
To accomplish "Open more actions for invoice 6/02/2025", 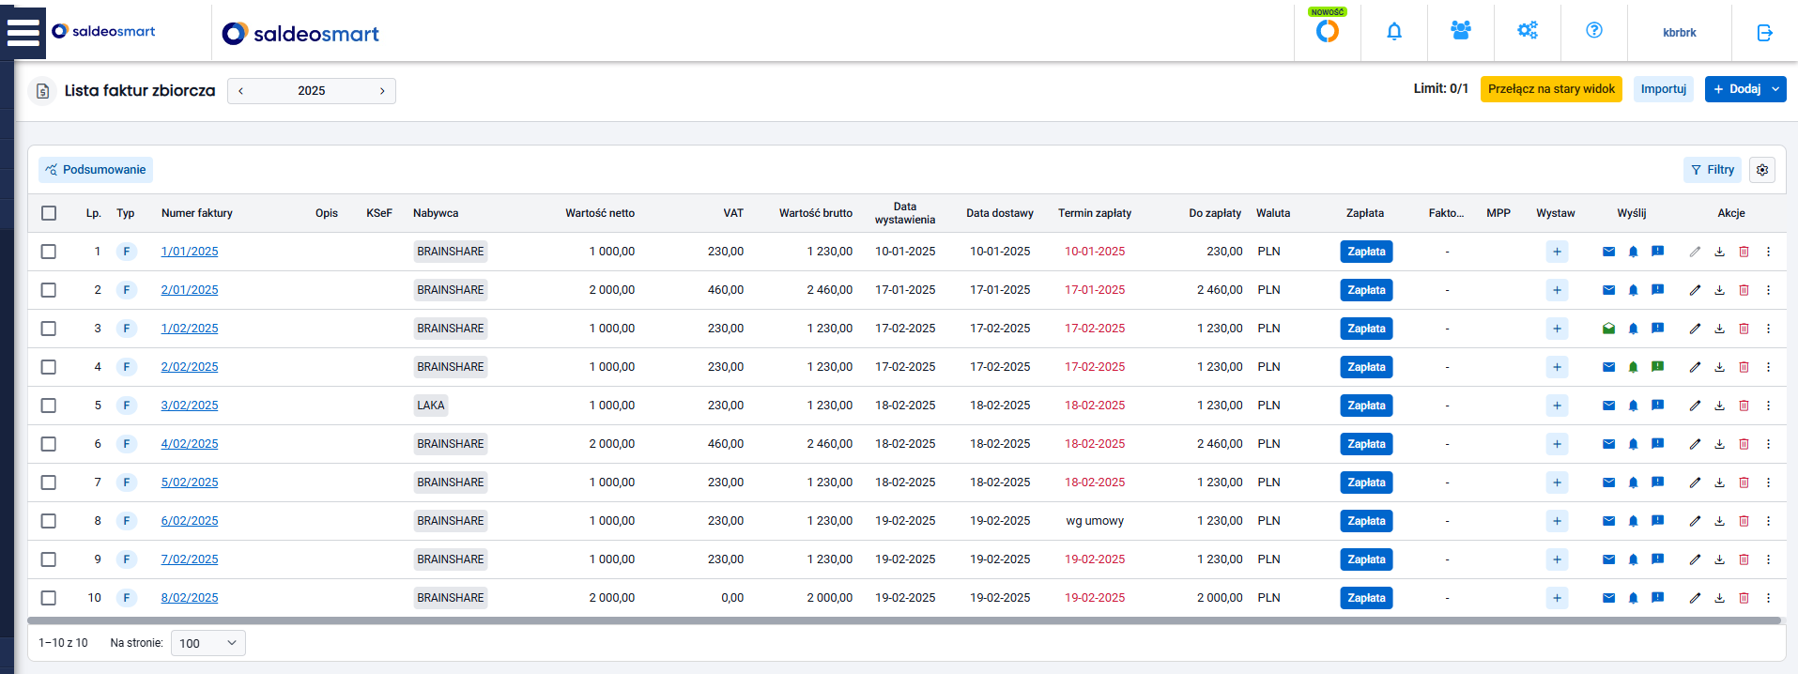I will [x=1768, y=521].
